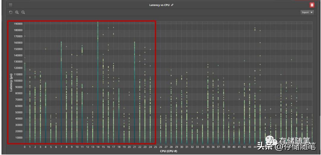321x155 pixels.
Task: Click CPU 7 label on X-axis
Action: coord(61,147)
